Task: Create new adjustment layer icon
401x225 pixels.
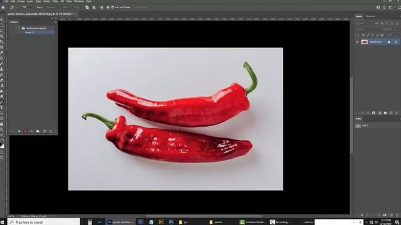Action: pyautogui.click(x=380, y=112)
